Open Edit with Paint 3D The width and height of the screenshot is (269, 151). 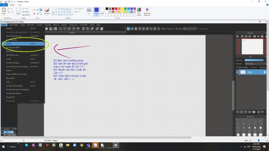(x=147, y=11)
